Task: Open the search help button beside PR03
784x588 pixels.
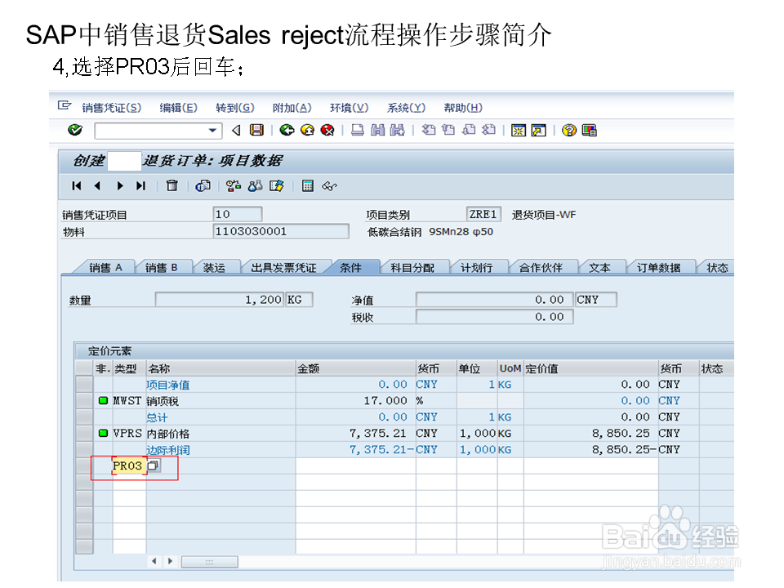Action: click(x=154, y=466)
